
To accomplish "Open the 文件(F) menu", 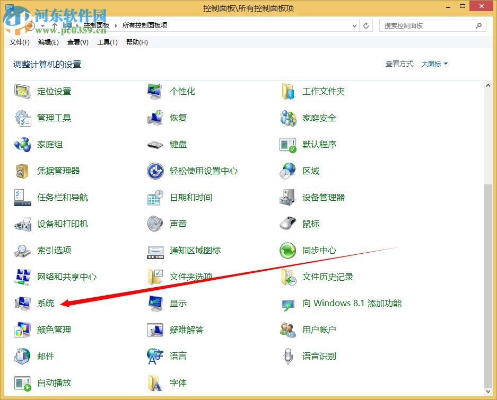I will pos(20,42).
